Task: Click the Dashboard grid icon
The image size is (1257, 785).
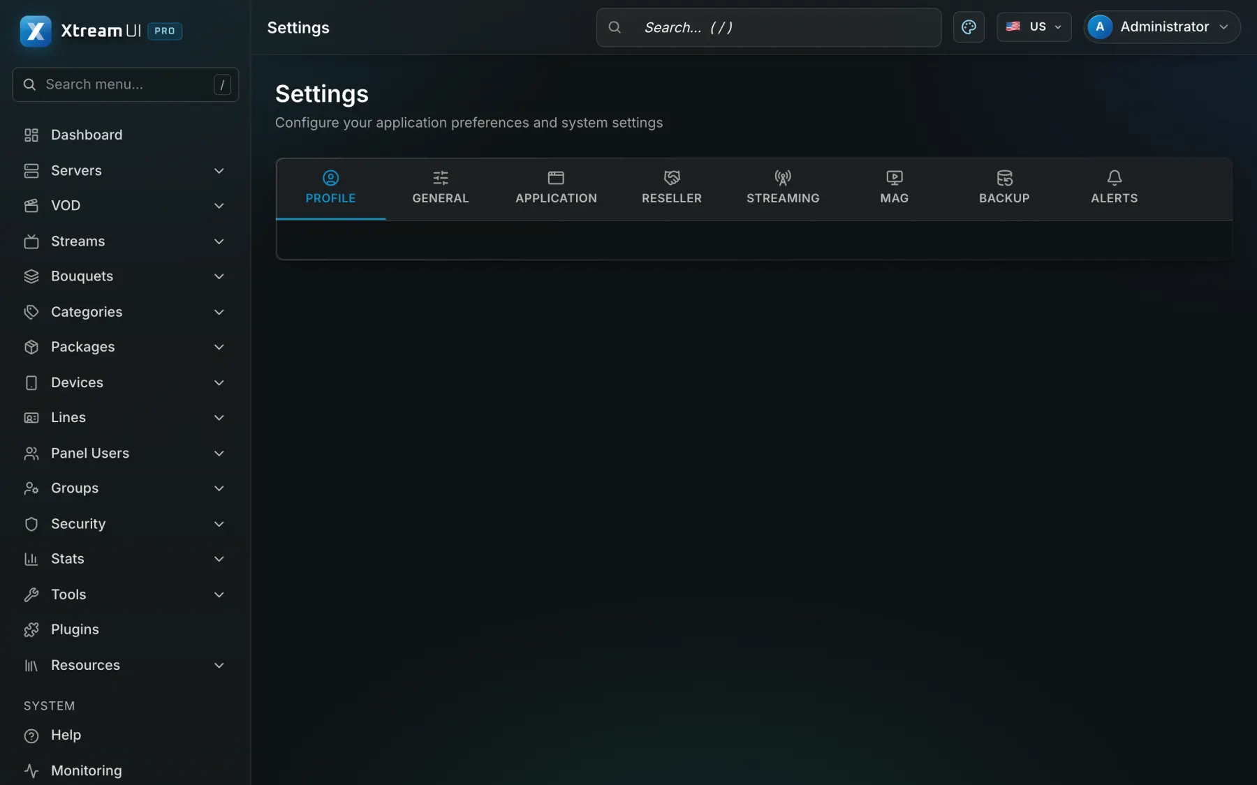Action: tap(31, 135)
